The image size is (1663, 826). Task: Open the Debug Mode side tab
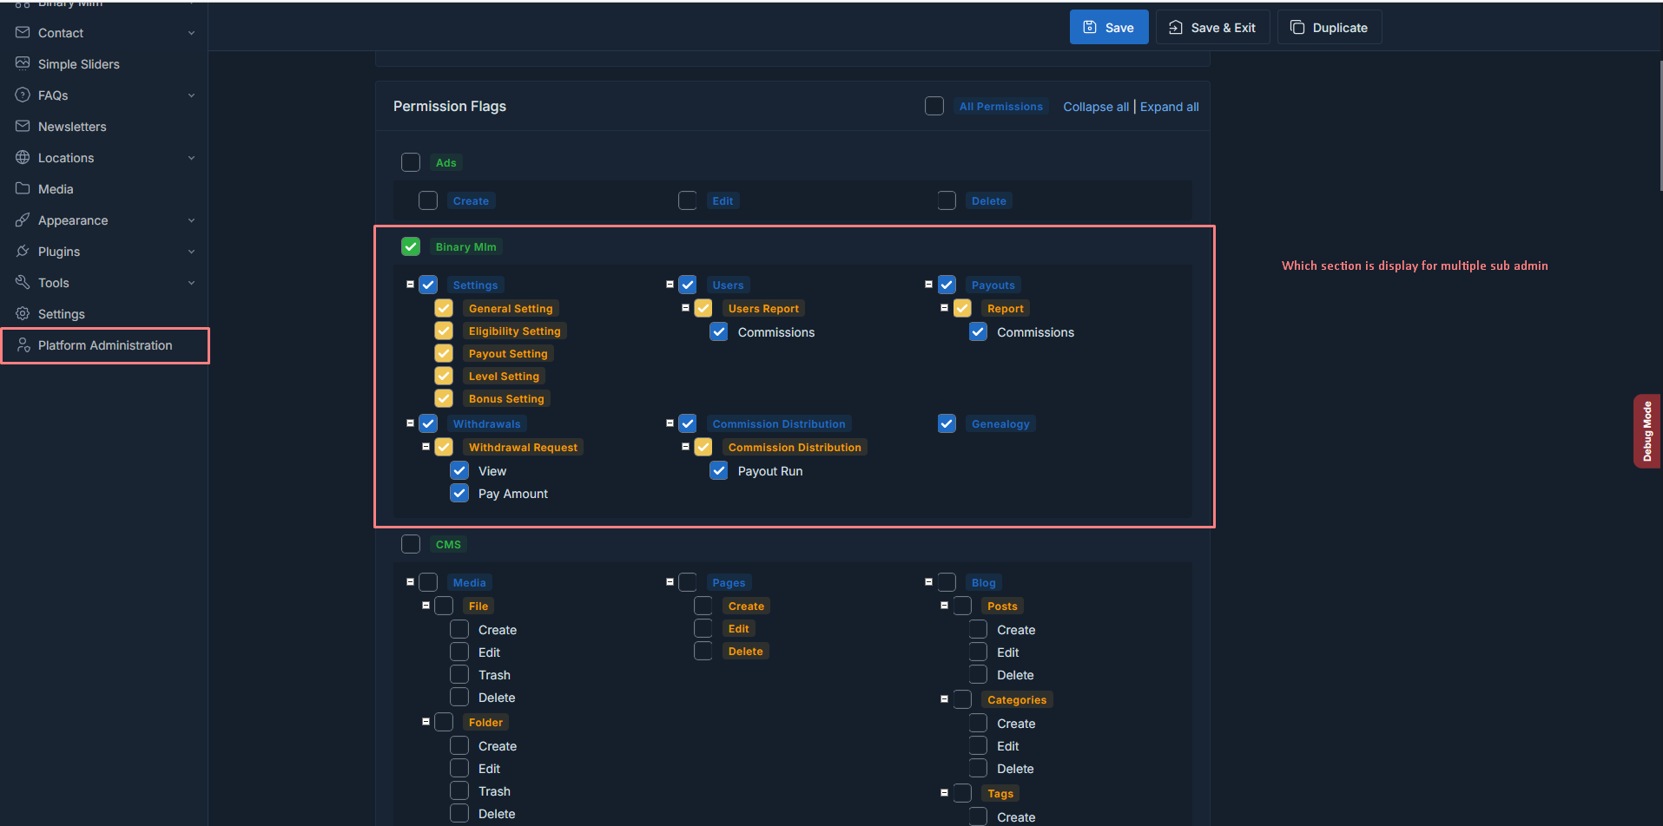(x=1647, y=431)
